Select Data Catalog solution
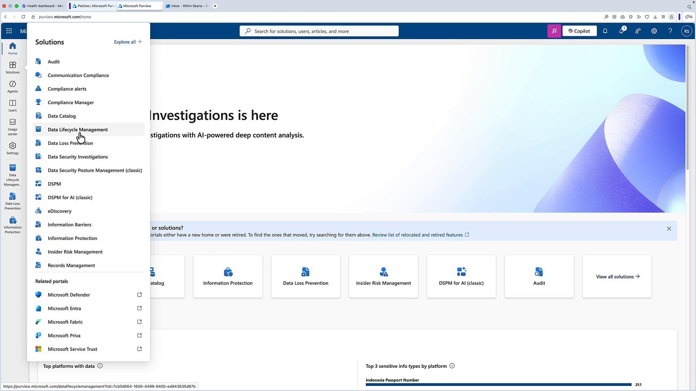696x391 pixels. pos(88,116)
